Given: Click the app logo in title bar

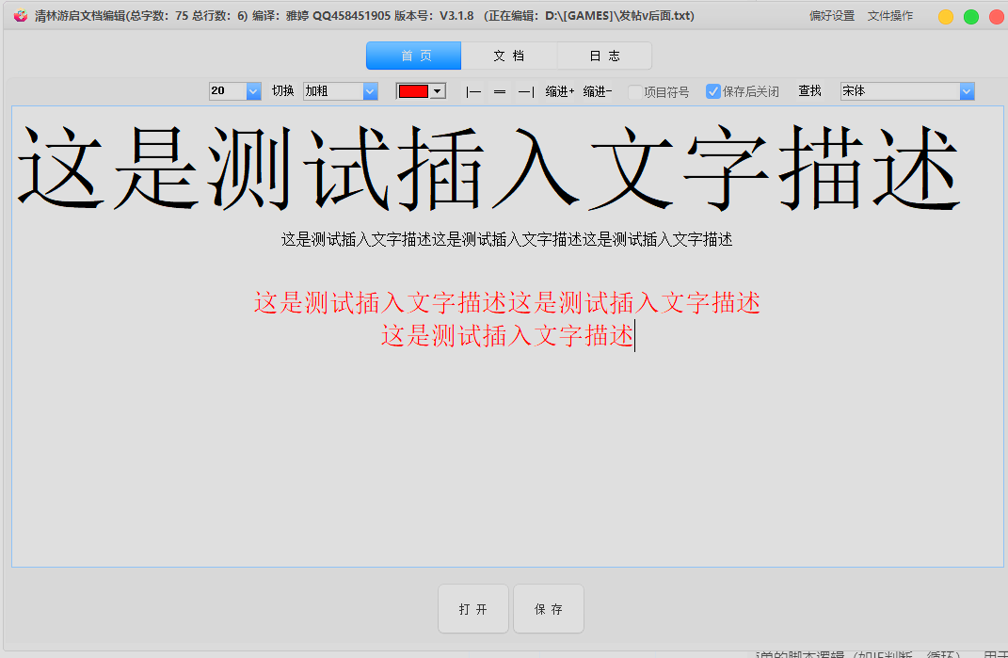Looking at the screenshot, I should click(19, 15).
